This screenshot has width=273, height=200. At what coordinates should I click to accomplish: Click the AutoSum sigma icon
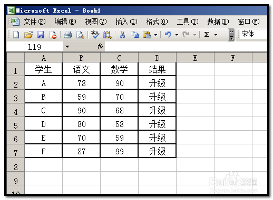207,35
